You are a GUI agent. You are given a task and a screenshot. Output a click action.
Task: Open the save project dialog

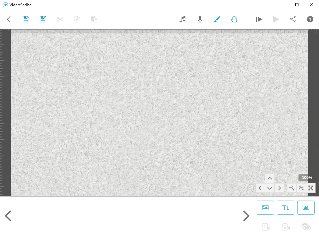[26, 19]
